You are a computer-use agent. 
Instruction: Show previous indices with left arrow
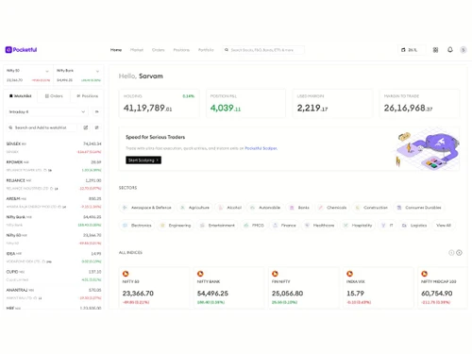pyautogui.click(x=451, y=253)
